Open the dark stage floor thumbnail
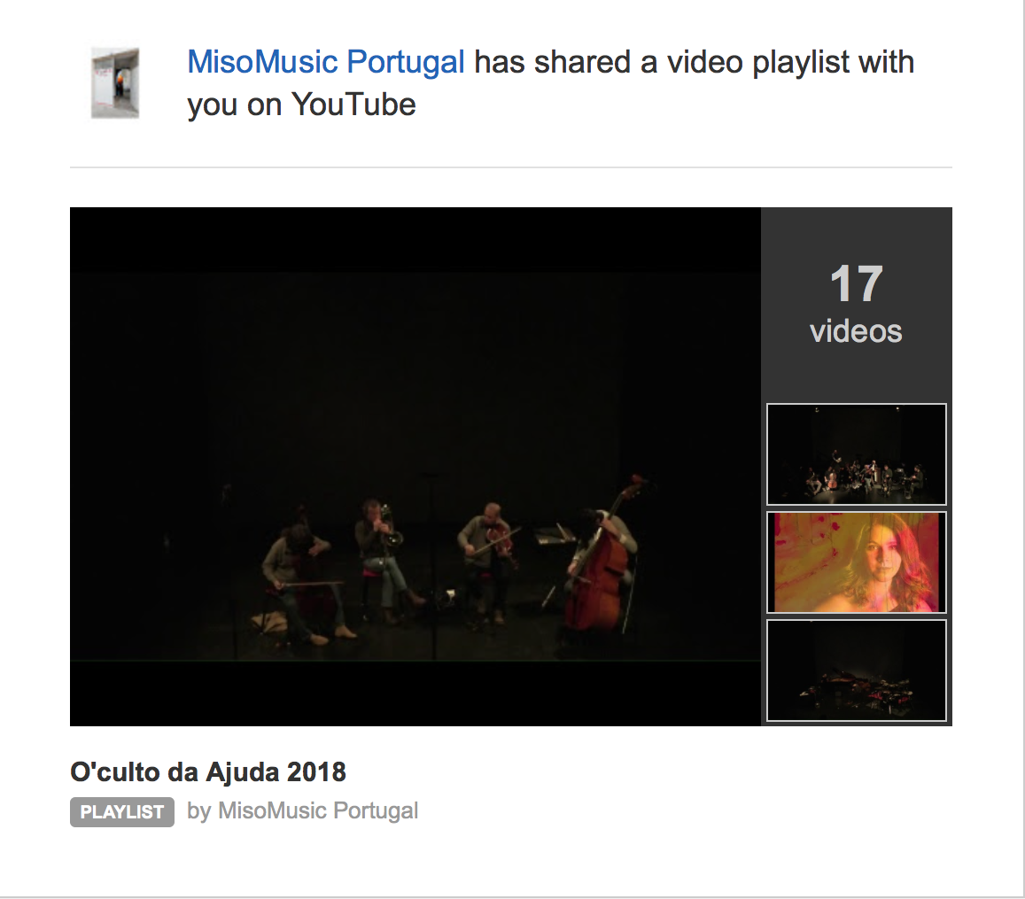 point(857,671)
